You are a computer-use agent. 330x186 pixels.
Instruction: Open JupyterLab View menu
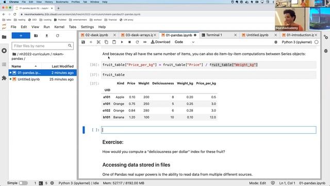pyautogui.click(x=35, y=27)
